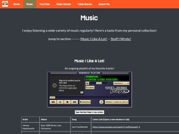The height and width of the screenshot is (134, 179).
Task: Open the Music I Like A Lot playlist dropdown
Action: click(x=117, y=102)
